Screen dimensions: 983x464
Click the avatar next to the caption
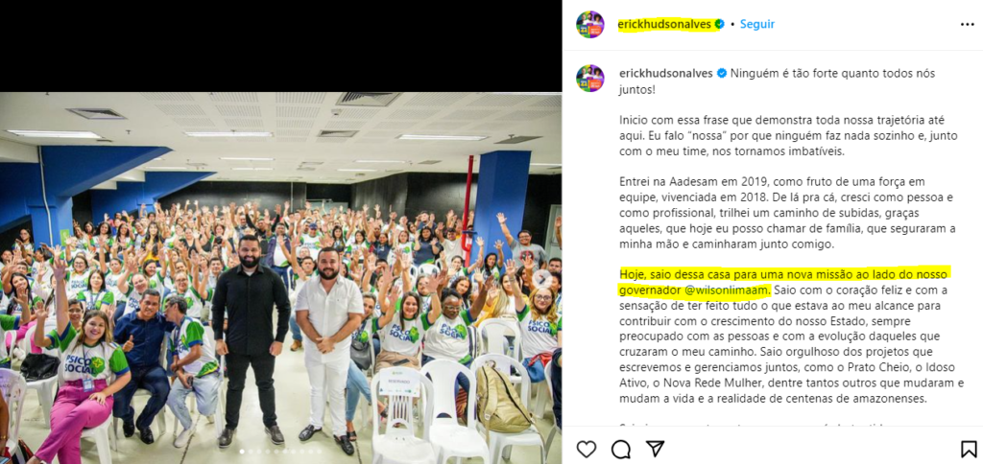[x=590, y=79]
